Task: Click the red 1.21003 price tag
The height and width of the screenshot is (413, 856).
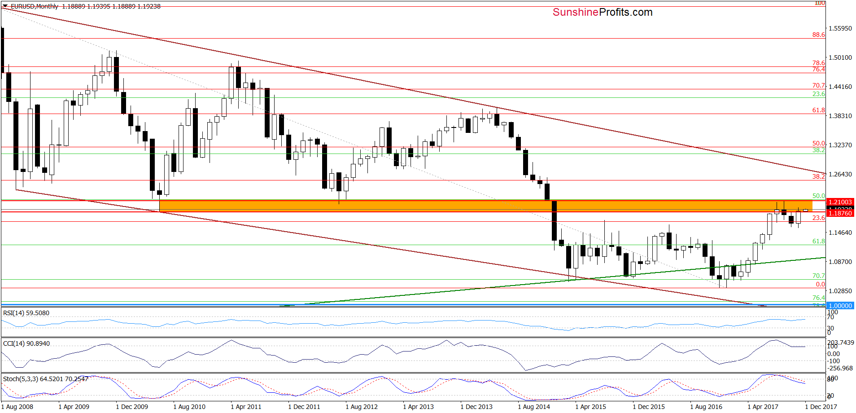Action: coord(840,202)
